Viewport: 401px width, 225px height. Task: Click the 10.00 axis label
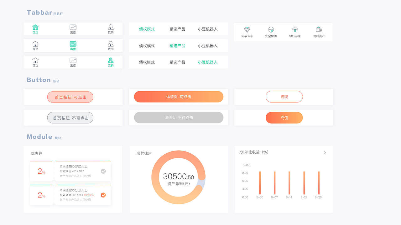coord(246,165)
